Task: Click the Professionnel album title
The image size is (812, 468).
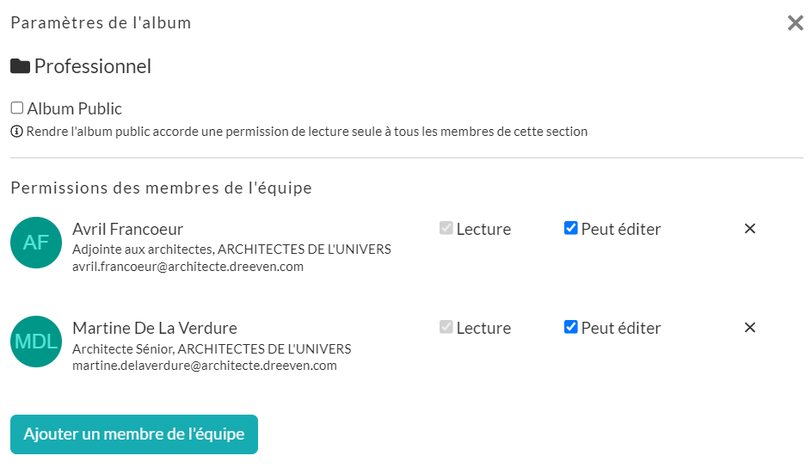Action: (x=93, y=66)
